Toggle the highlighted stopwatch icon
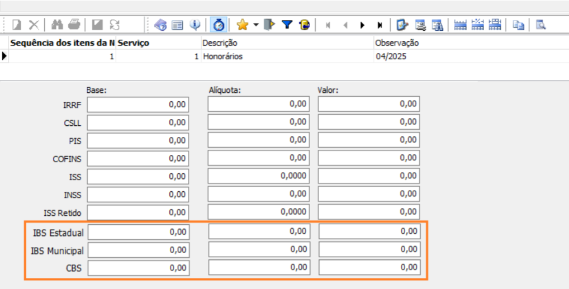This screenshot has height=289, width=569. [219, 25]
